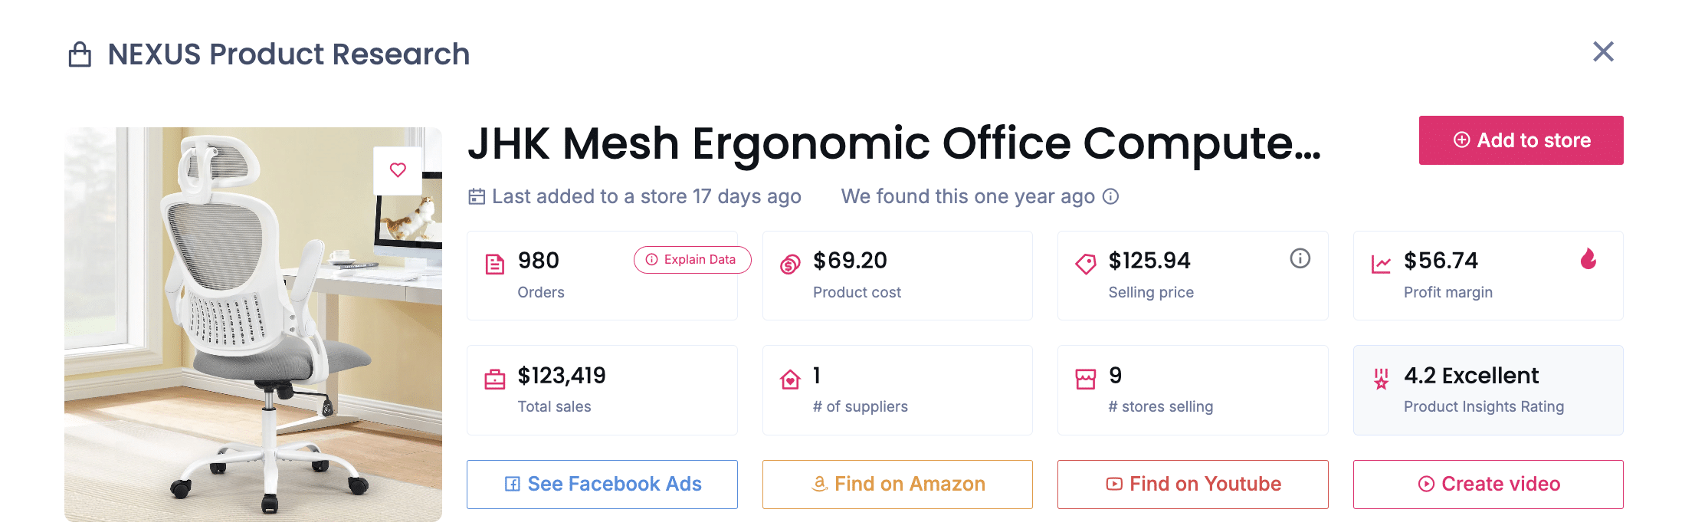This screenshot has width=1695, height=529.
Task: Click the Product Insights Rating medal icon
Action: 1381,379
